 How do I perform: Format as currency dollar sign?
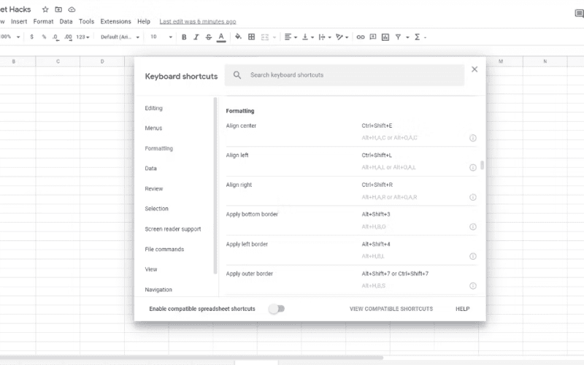[x=31, y=37]
